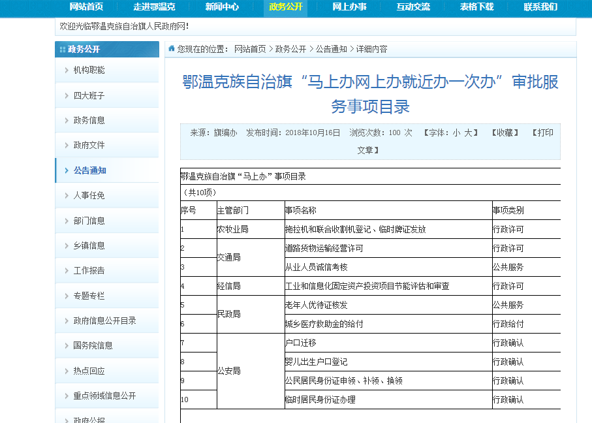
Task: Open 网站首页 in the top navigation
Action: click(86, 7)
